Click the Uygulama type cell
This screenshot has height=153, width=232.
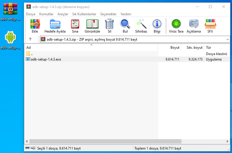[x=214, y=59]
